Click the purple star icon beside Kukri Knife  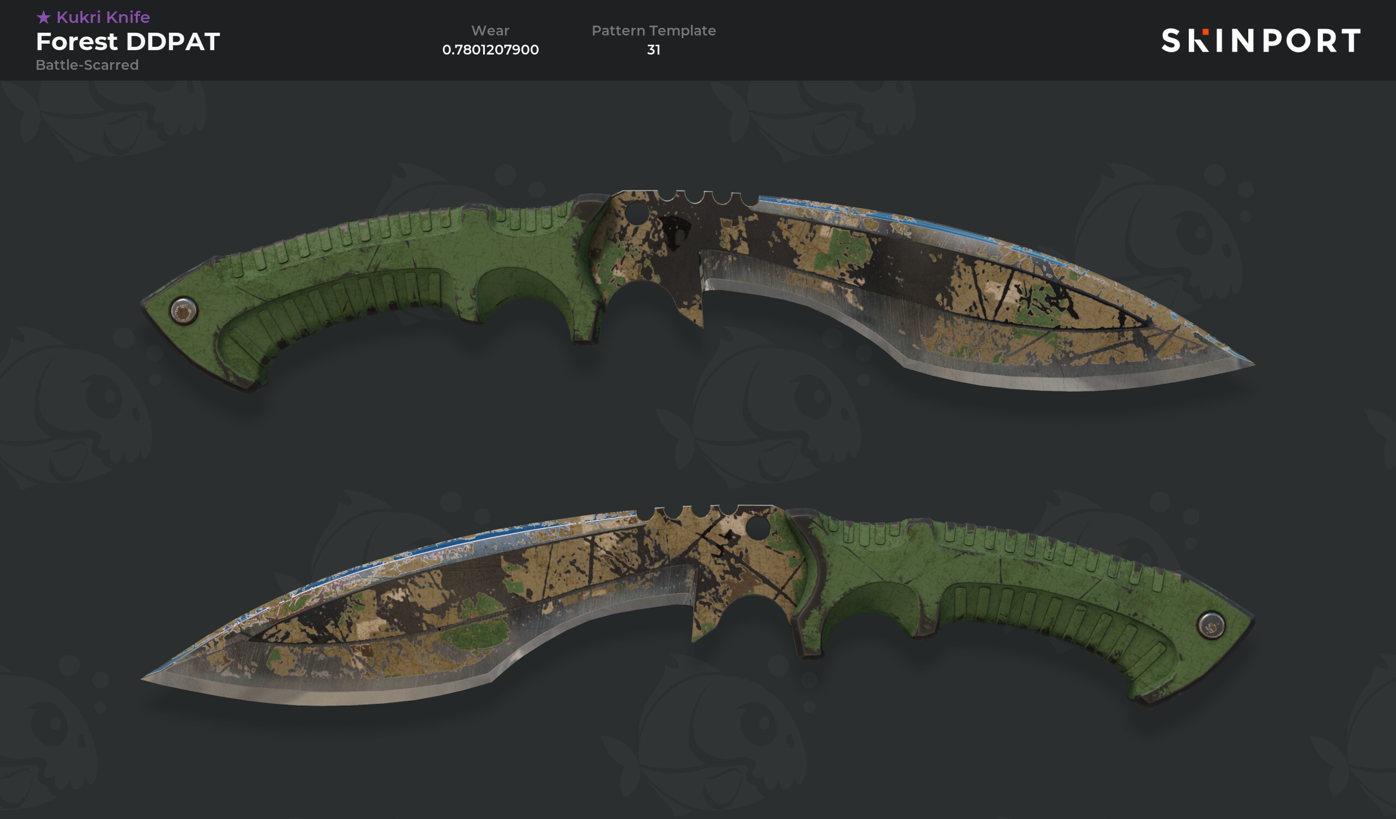(43, 17)
